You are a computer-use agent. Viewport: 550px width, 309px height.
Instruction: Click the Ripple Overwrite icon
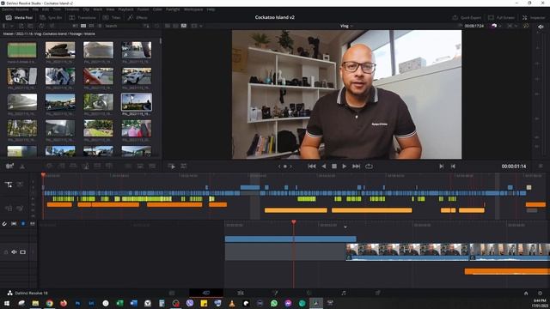tap(73, 166)
